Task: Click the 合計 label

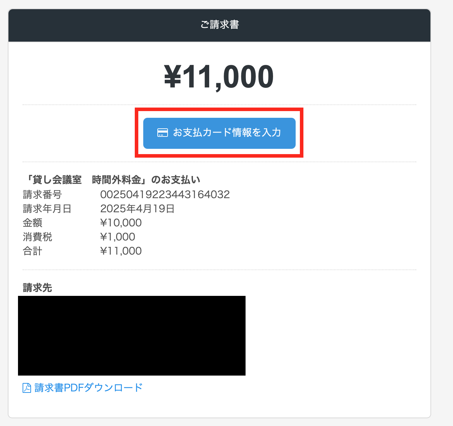Action: tap(32, 251)
